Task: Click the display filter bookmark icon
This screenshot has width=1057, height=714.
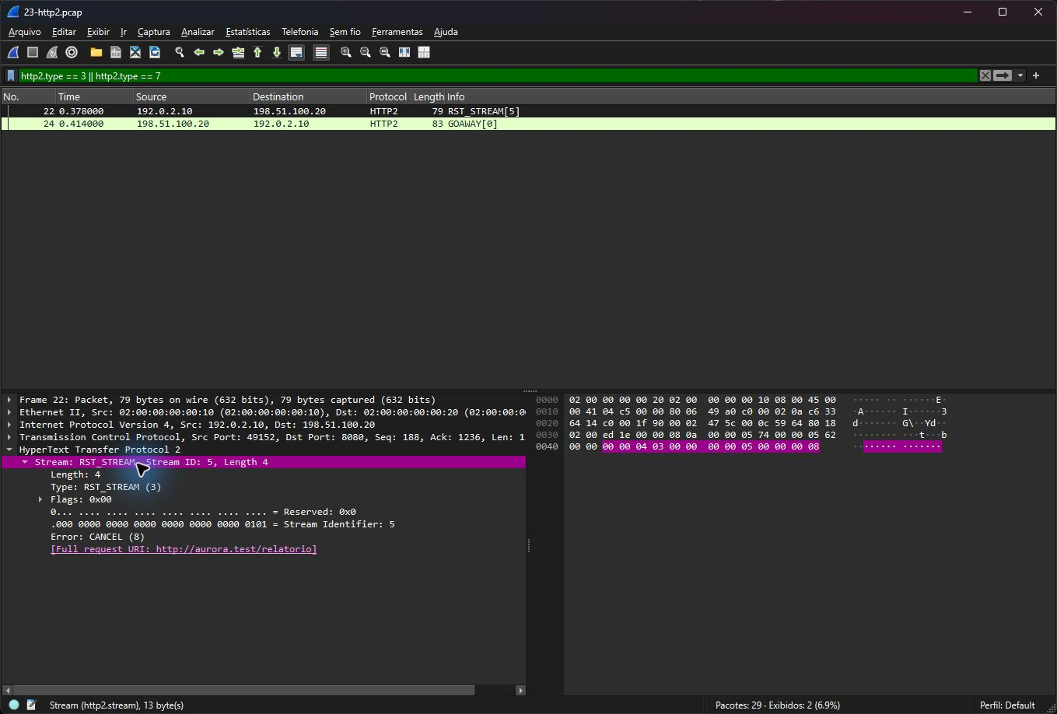Action: pos(11,75)
